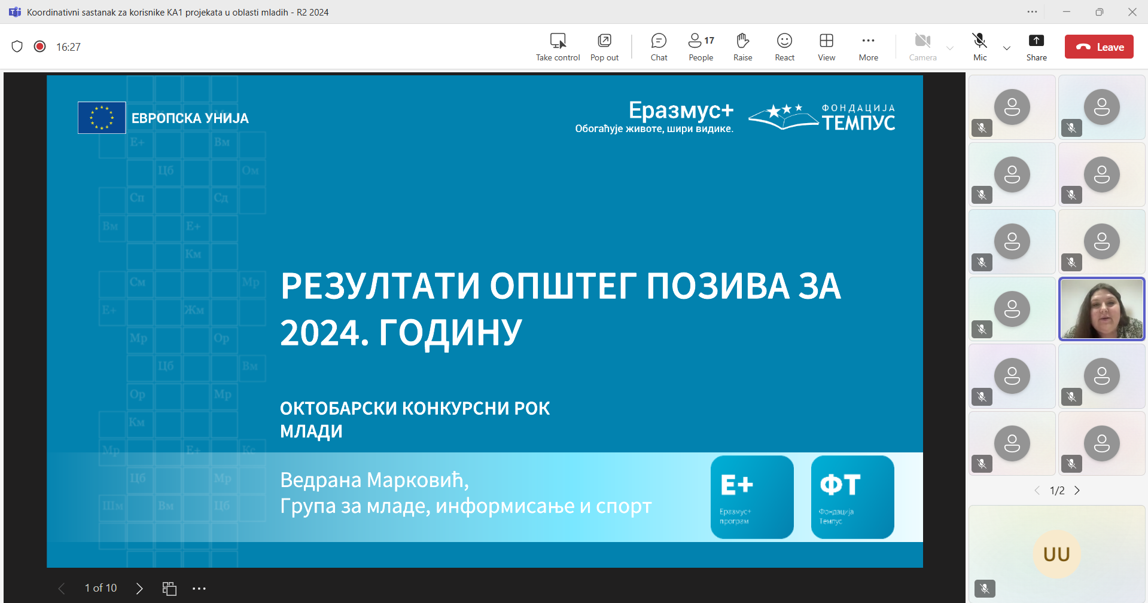This screenshot has width=1148, height=603.
Task: Show the People list
Action: click(700, 46)
